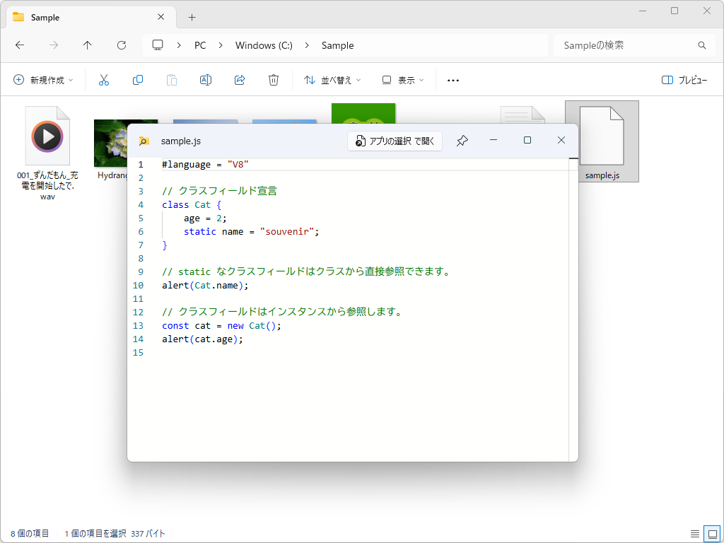Share the file using the share icon
The image size is (724, 543).
[x=240, y=80]
